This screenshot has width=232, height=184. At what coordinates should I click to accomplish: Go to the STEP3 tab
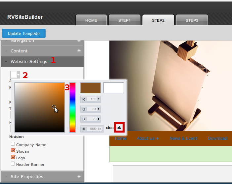point(192,20)
